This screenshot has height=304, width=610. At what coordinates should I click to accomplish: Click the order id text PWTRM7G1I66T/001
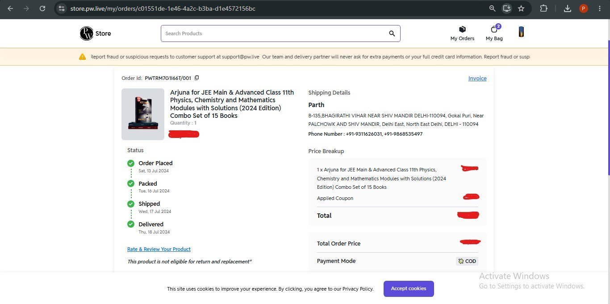pos(168,78)
